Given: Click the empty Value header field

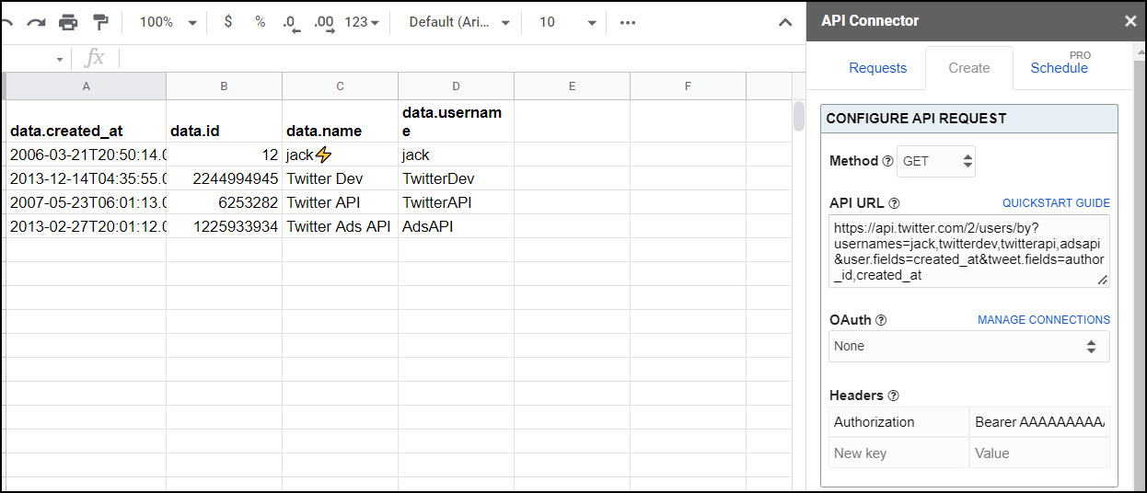Looking at the screenshot, I should coord(1039,453).
